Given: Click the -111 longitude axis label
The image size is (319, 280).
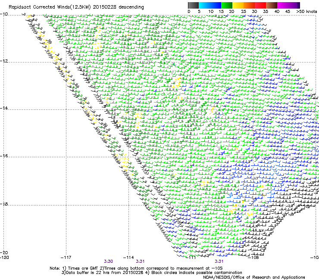Looking at the screenshot, I should tap(191, 258).
